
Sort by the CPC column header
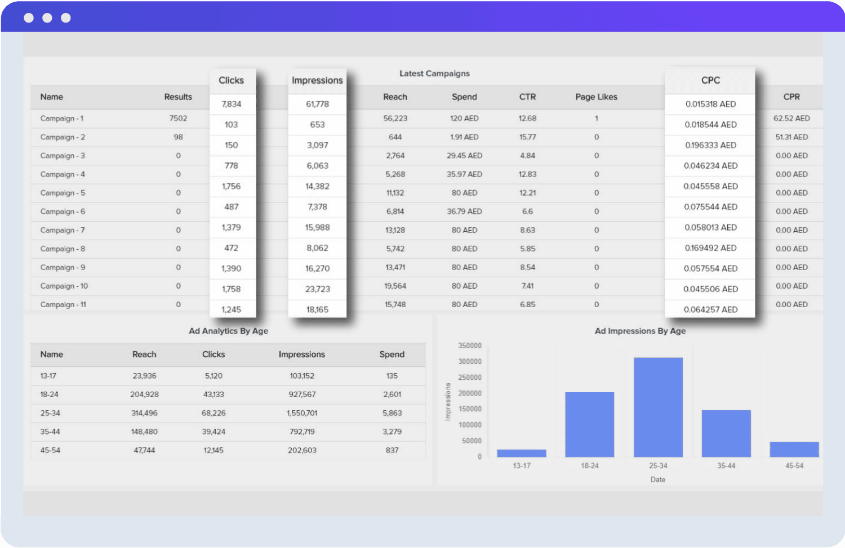click(x=710, y=80)
